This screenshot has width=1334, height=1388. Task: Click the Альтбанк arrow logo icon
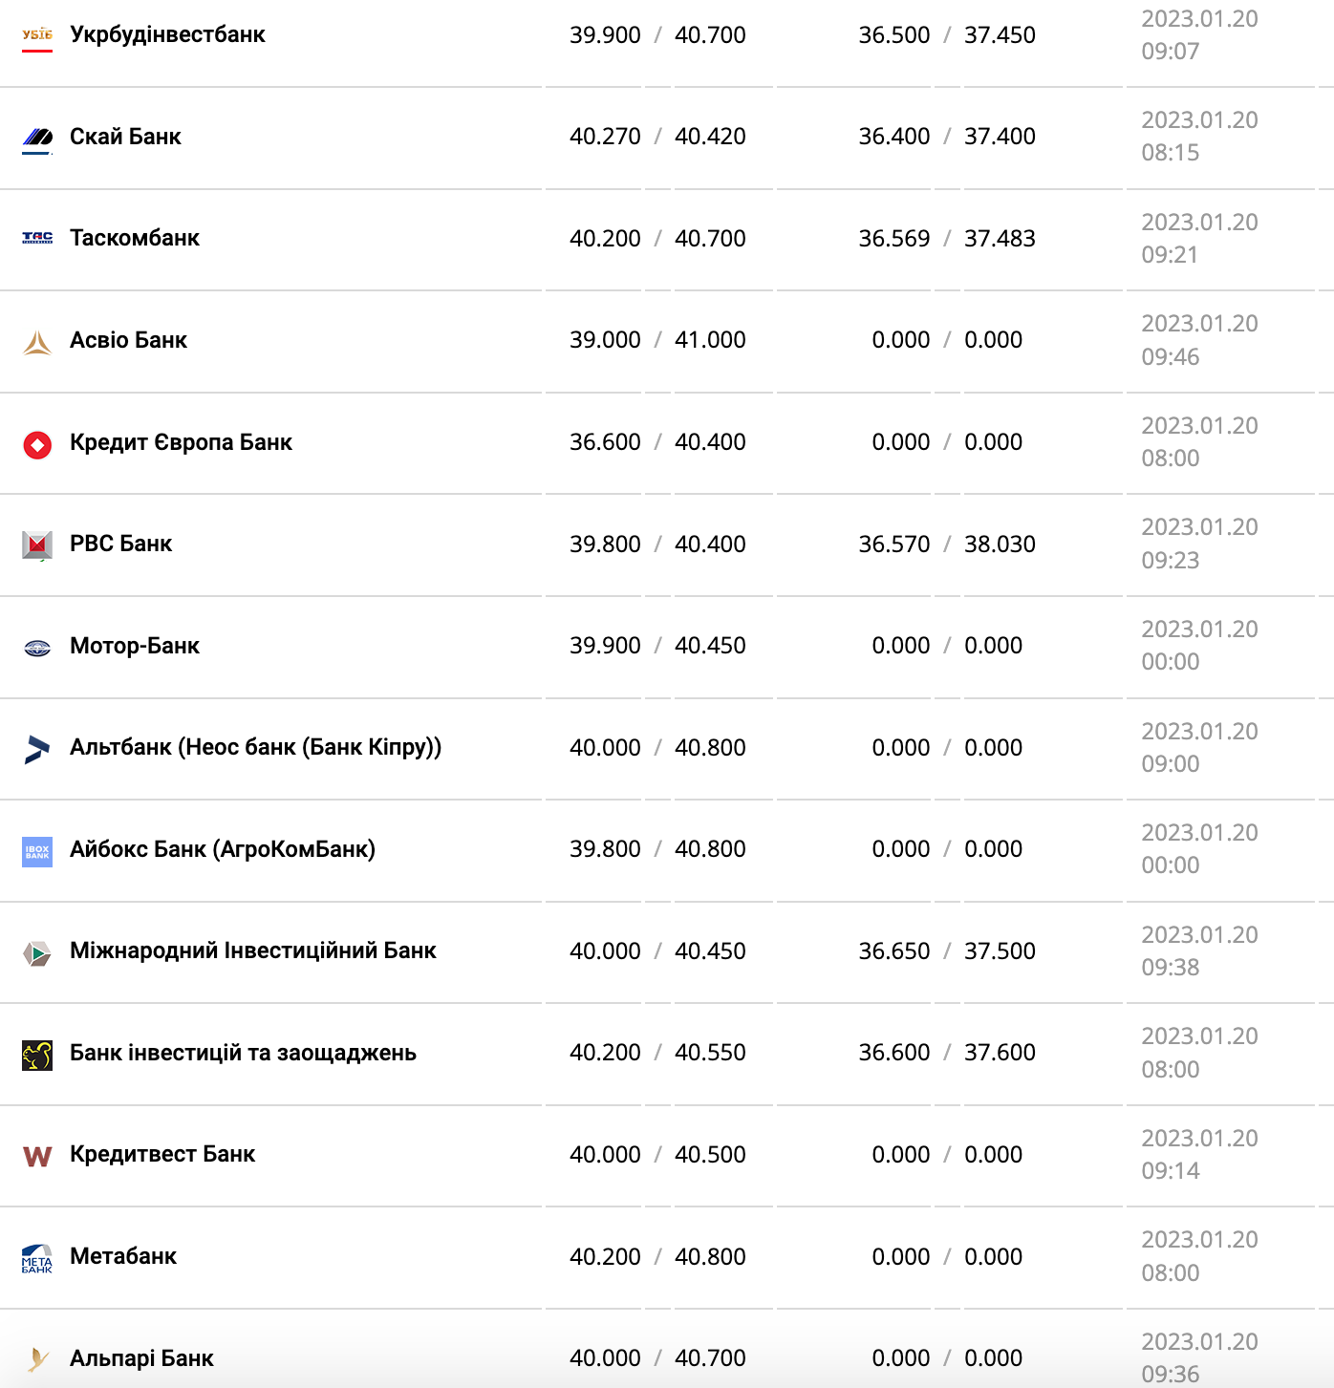tap(37, 749)
